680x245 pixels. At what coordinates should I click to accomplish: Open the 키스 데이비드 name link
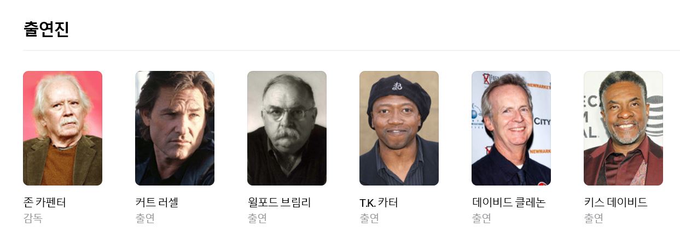coord(615,202)
